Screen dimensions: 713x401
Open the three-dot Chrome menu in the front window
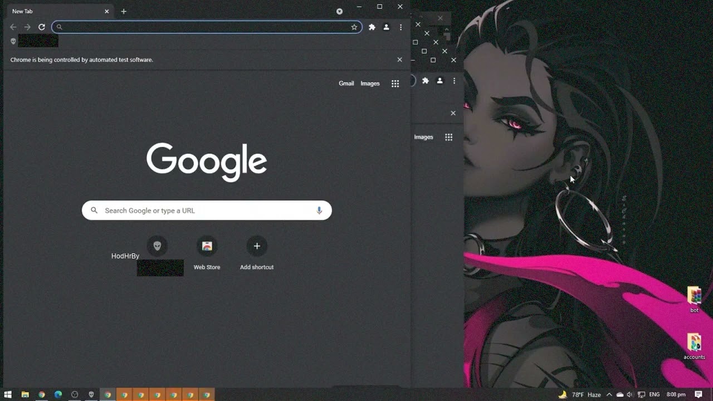tap(401, 27)
